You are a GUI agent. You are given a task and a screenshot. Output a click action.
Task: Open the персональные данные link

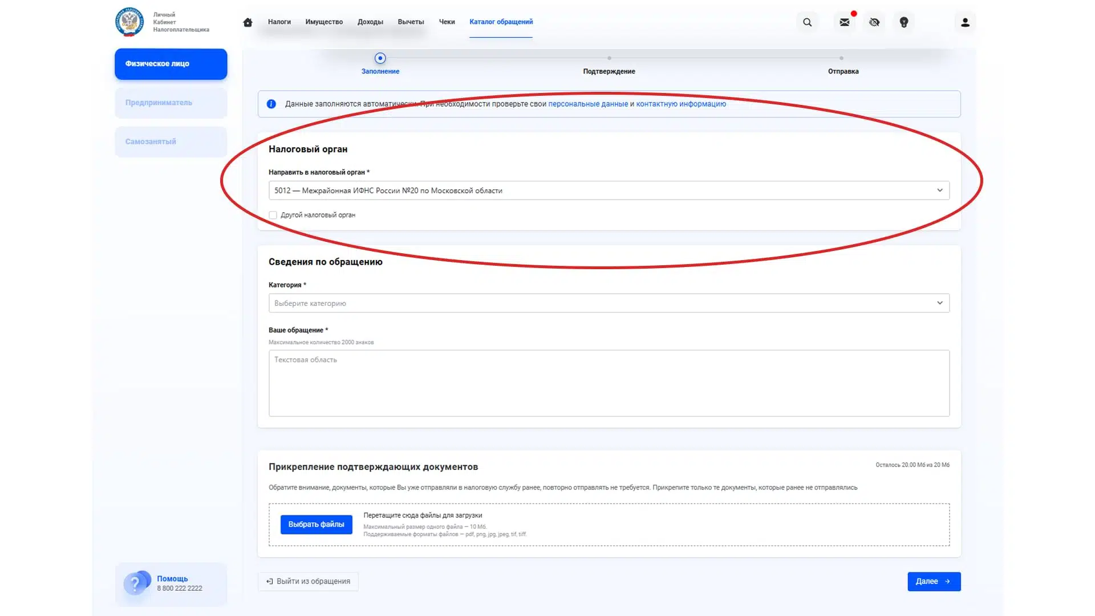[587, 104]
